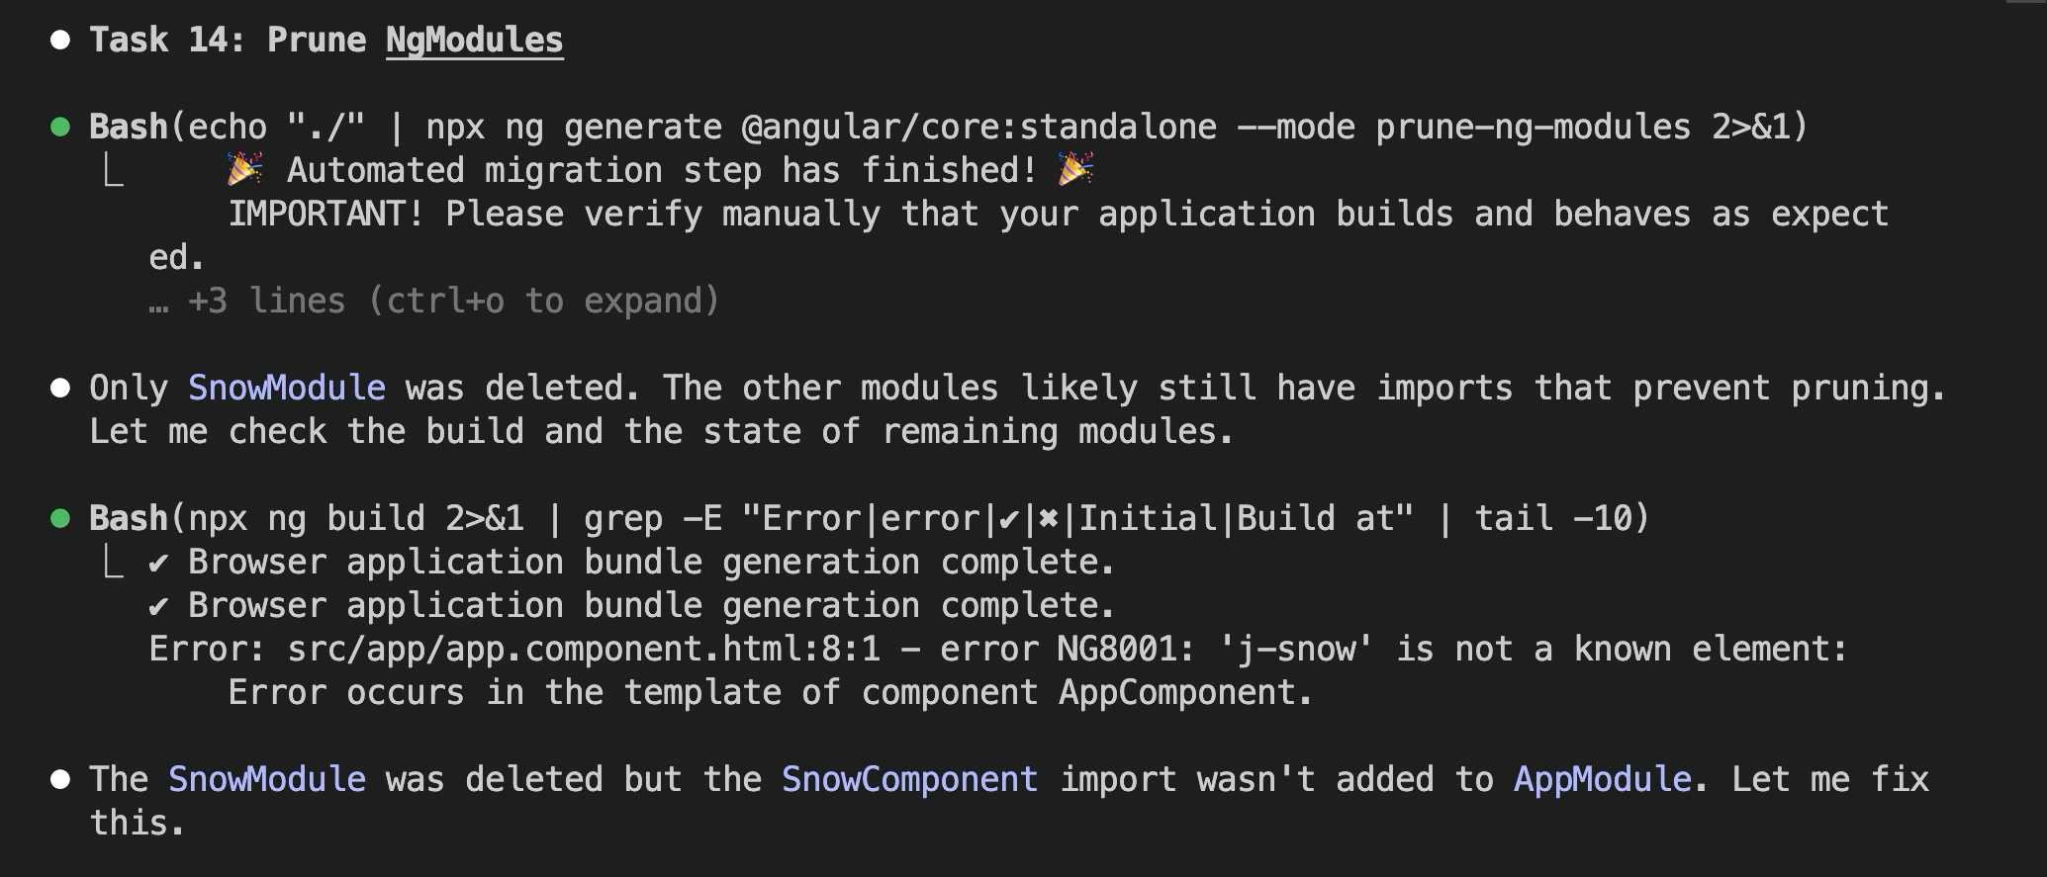Click the green status dot before the prune-ng-modules Bash command
The height and width of the screenshot is (877, 2047).
click(x=60, y=127)
